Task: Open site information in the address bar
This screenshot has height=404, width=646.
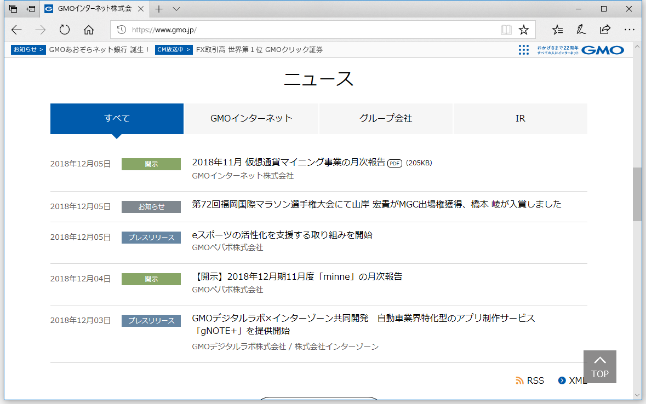Action: coord(122,30)
